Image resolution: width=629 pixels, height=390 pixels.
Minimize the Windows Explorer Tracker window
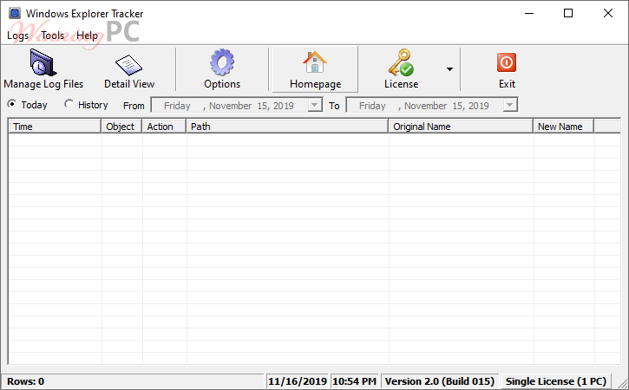529,13
